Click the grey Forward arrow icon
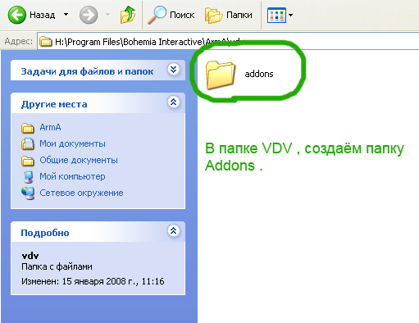The height and width of the screenshot is (323, 419). pos(89,15)
